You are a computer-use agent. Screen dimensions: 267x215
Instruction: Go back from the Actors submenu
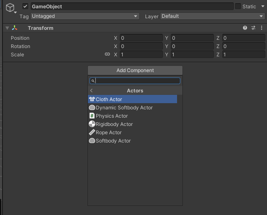pos(92,91)
